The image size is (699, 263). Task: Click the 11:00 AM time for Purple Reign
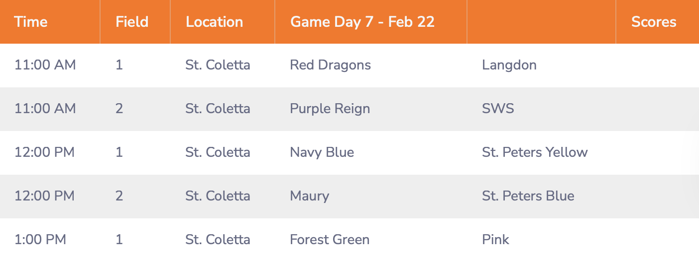[45, 109]
